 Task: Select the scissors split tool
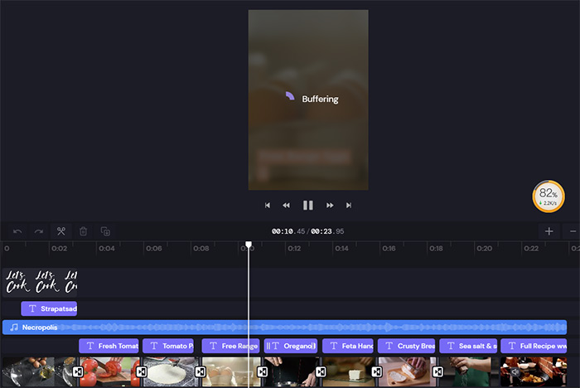(61, 231)
